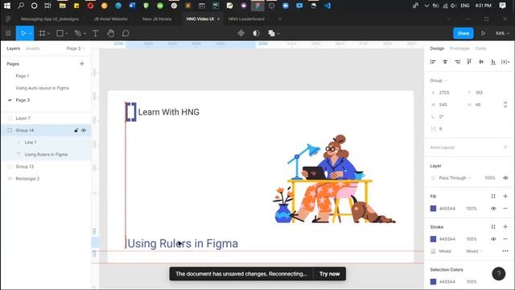Click the Present play icon
This screenshot has width=515, height=290.
(483, 33)
